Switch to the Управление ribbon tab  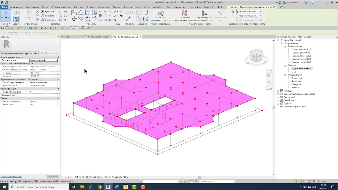coord(179,7)
